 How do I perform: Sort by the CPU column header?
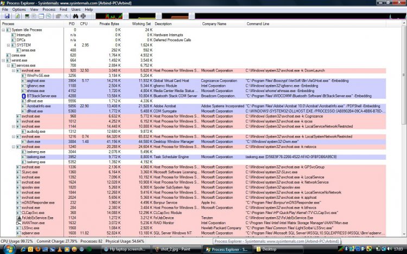(x=84, y=24)
